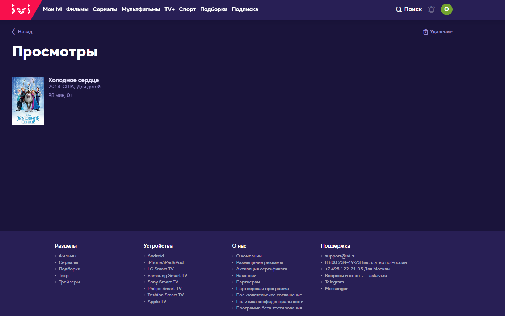
Task: Click the Просмотры page heading
Action: 55,52
